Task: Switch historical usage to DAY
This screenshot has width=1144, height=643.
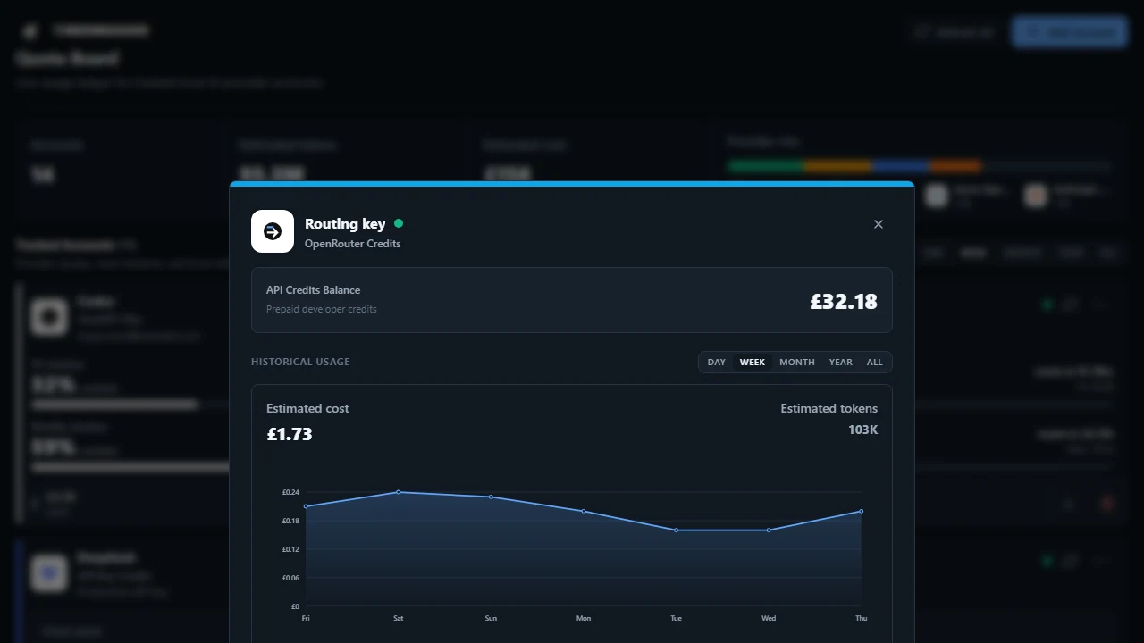Action: tap(717, 362)
